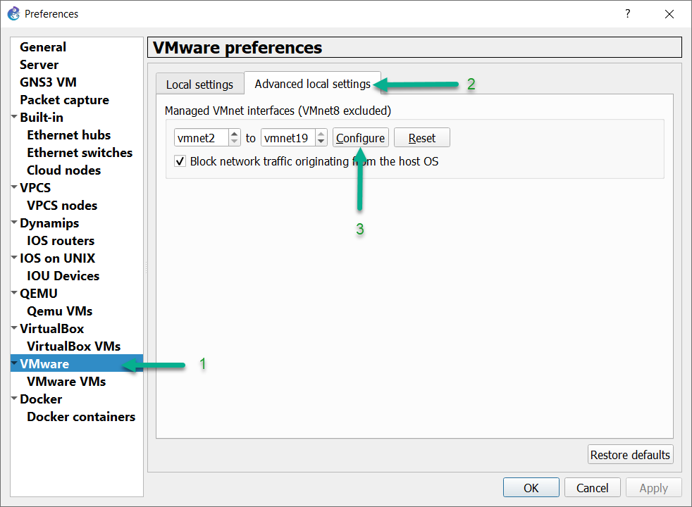Image resolution: width=692 pixels, height=507 pixels.
Task: Collapse the VPCS tree section
Action: tap(14, 187)
